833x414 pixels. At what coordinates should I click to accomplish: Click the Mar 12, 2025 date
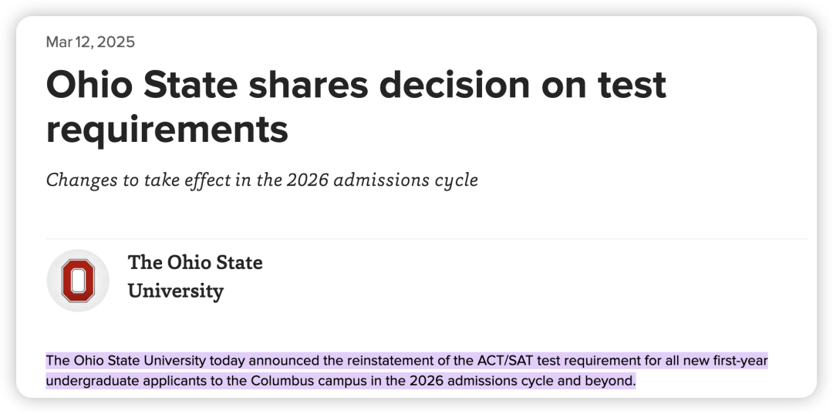click(x=90, y=42)
